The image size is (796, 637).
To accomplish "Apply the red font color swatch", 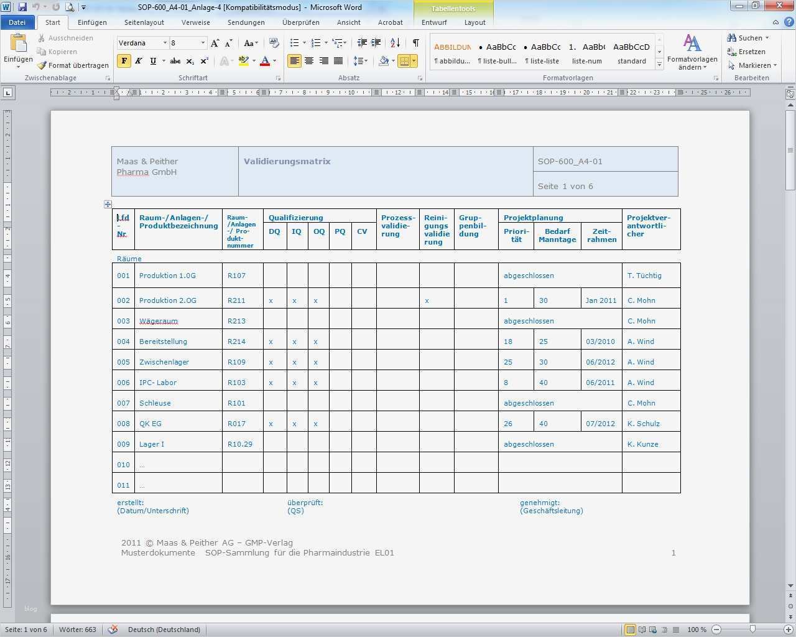I will [x=265, y=61].
